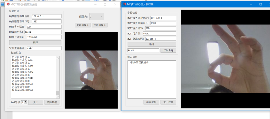The height and width of the screenshot is (119, 270).
Task: Click log line 数据发送成功:9590
Action: point(22,90)
